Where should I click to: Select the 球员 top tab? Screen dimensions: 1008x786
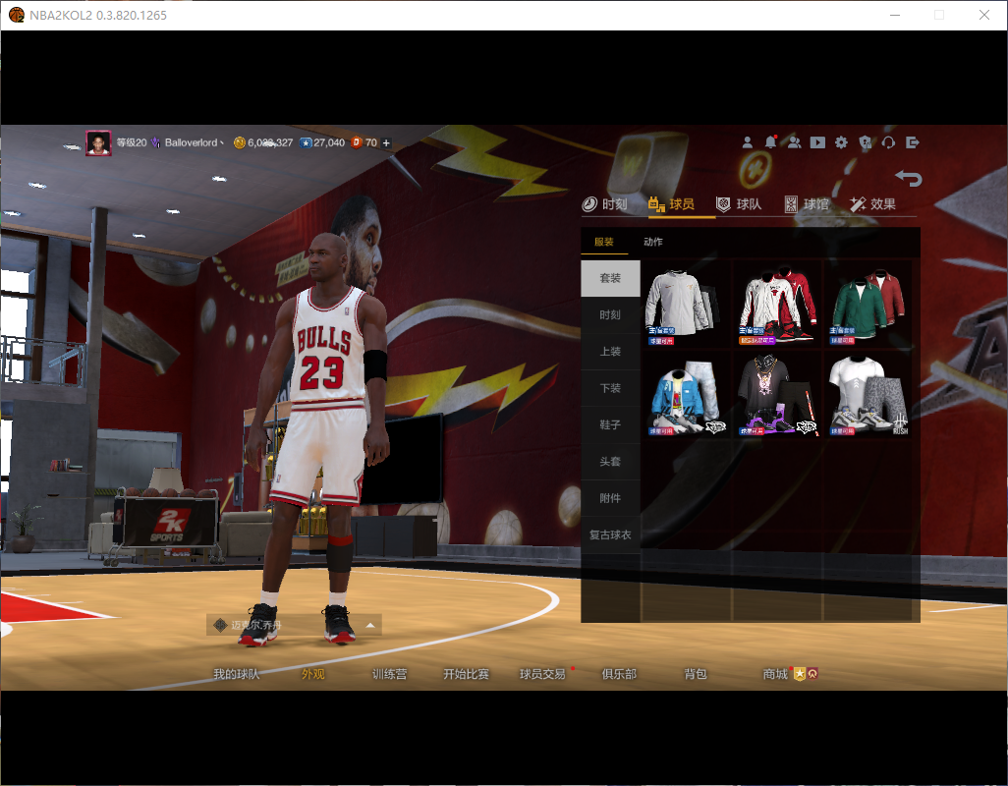(671, 204)
